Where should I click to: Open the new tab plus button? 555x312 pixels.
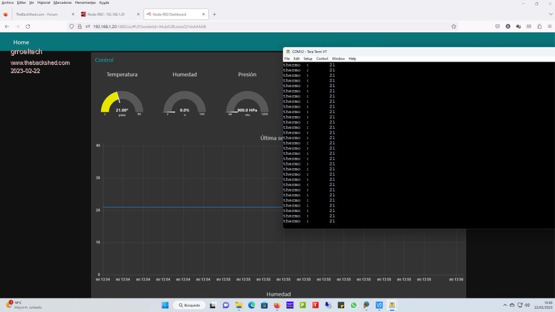214,14
